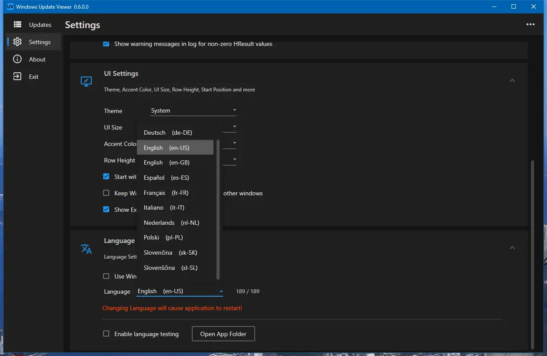Viewport: 547px width, 356px height.
Task: Click the UI Settings monitor icon
Action: point(86,81)
